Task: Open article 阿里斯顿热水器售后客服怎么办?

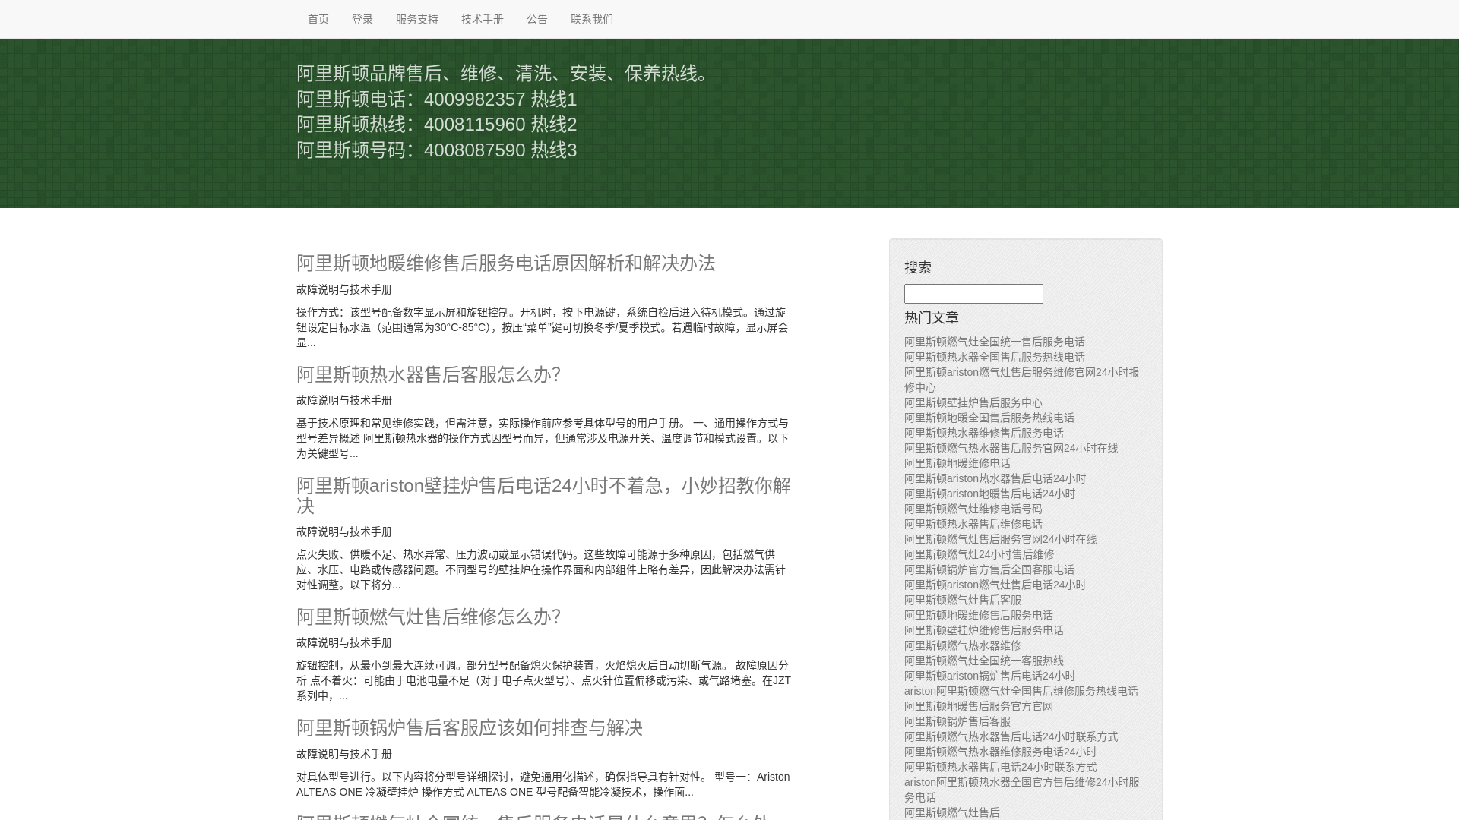Action: tap(429, 374)
